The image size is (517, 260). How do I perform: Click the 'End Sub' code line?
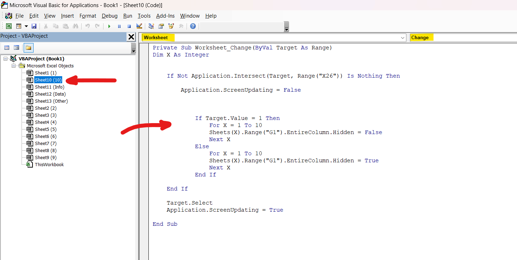pos(165,224)
